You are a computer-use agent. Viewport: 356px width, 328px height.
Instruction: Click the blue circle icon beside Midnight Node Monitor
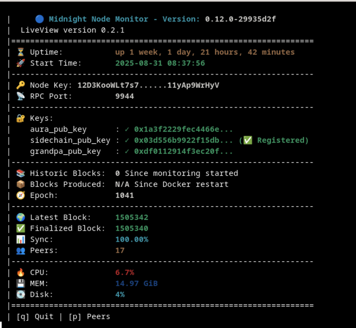39,19
